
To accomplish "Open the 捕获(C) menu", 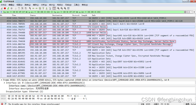I will pyautogui.click(x=36, y=5).
